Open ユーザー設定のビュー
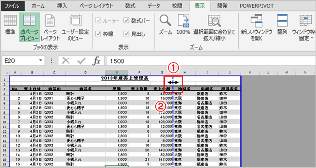316x168 pixels. [75, 28]
